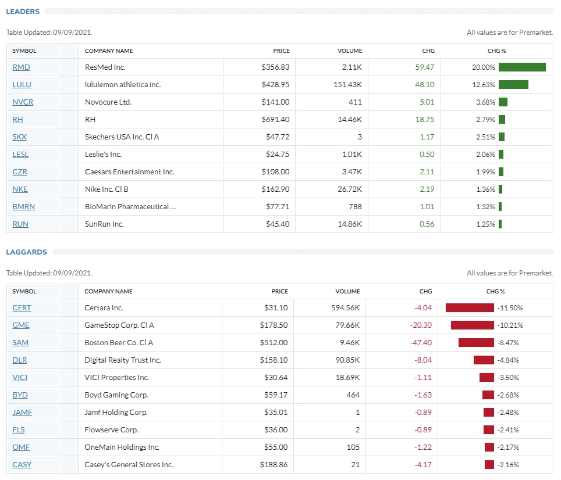The height and width of the screenshot is (480, 561).
Task: Click the CHG header in Laggards table
Action: 426,292
